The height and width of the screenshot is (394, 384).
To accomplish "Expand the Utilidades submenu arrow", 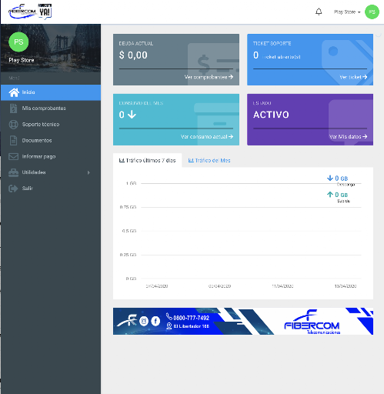I will pyautogui.click(x=88, y=172).
